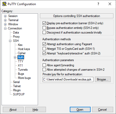Toggle Attempt authentication using Pageant
This screenshot has width=116, height=114.
[44, 44]
